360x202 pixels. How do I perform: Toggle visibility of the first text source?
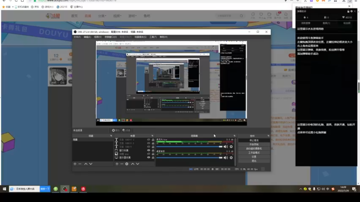click(148, 140)
